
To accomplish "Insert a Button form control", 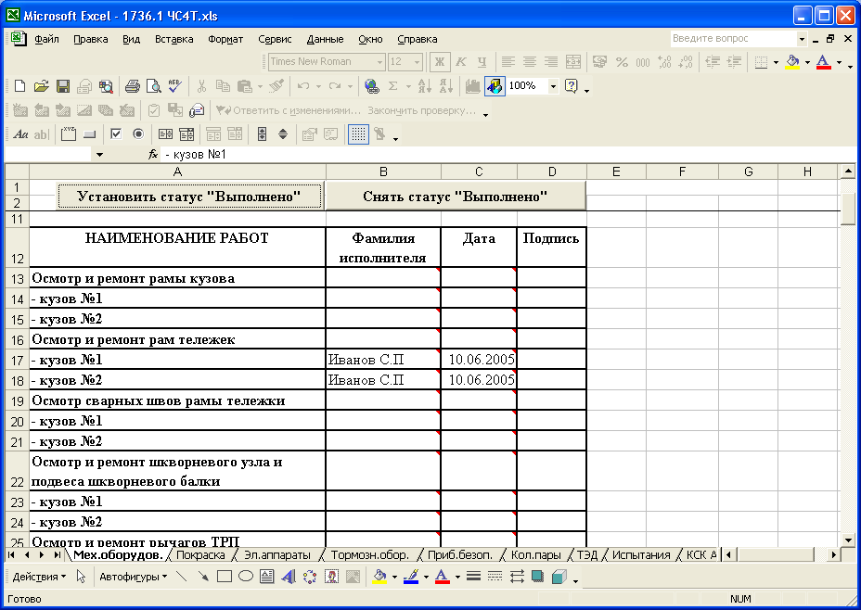I will click(x=89, y=133).
